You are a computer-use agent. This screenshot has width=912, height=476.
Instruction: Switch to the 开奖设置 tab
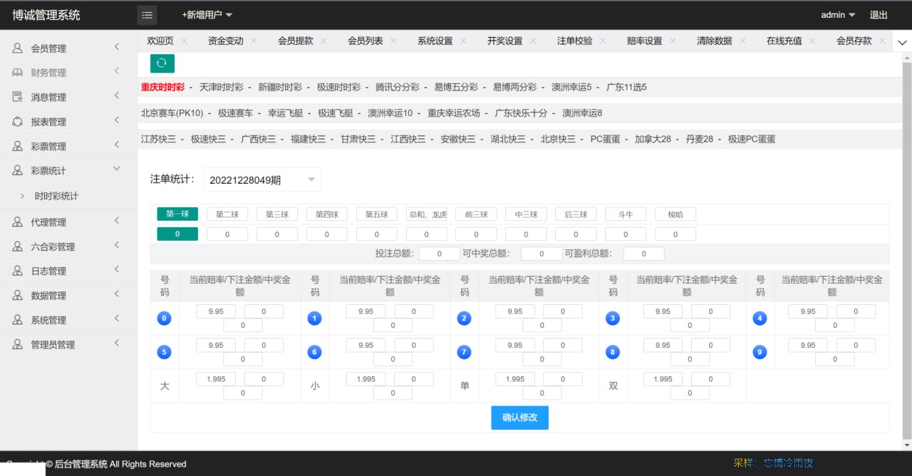[x=504, y=41]
